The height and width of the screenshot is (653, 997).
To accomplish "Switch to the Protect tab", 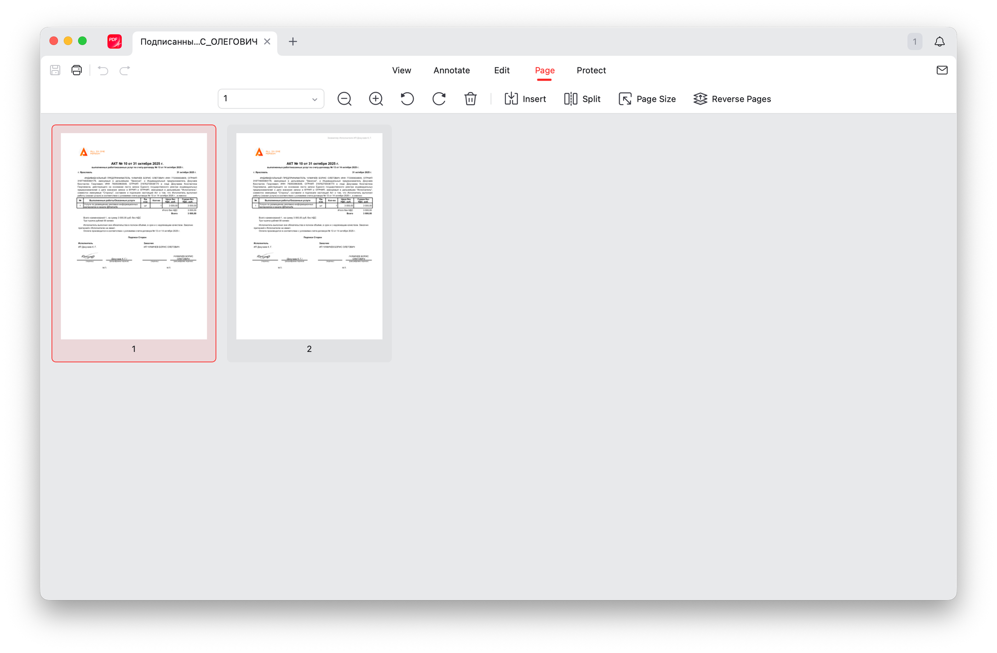I will pos(591,70).
